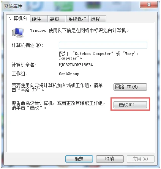The height and width of the screenshot is (169, 161).
Task: Switch to the 硬件 tab
Action: pos(39,19)
